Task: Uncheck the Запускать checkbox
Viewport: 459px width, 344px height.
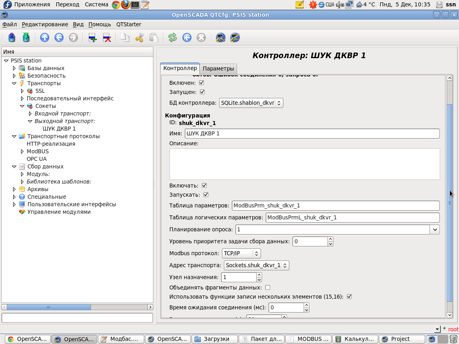Action: point(206,195)
